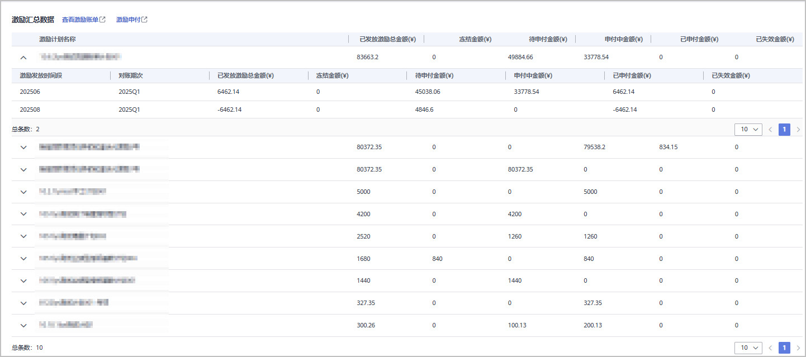This screenshot has height=357, width=806.
Task: Open page-size dropdown in the nested sub-table
Action: point(748,130)
